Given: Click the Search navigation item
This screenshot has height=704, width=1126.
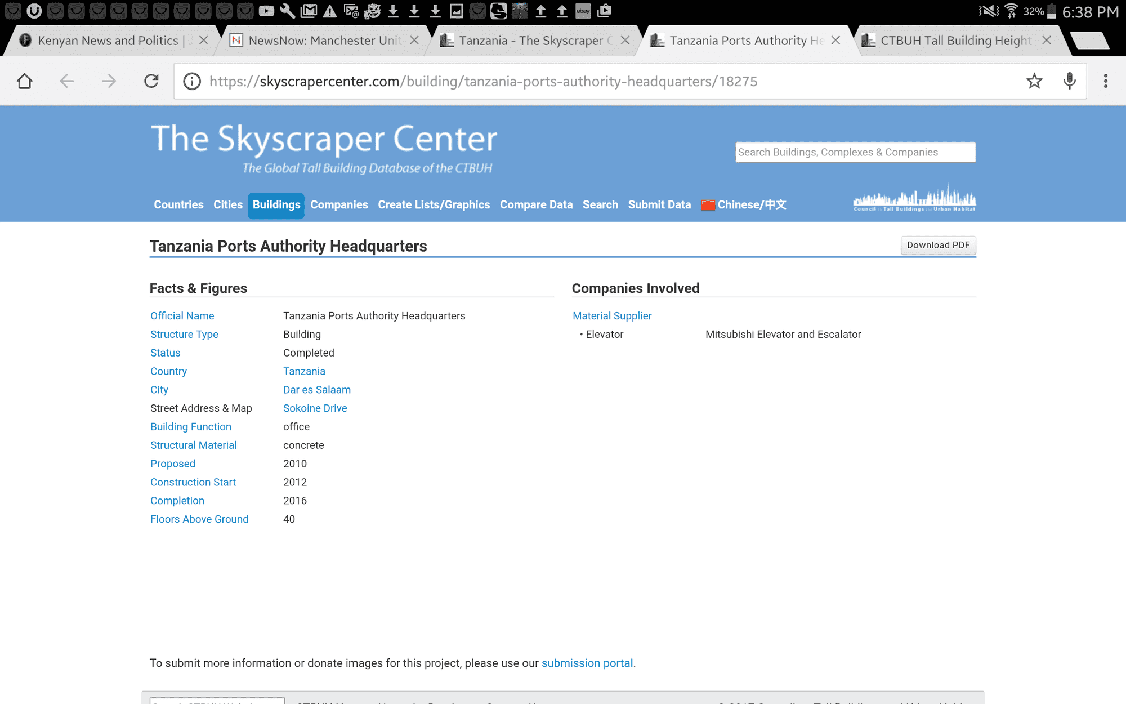Looking at the screenshot, I should point(600,205).
